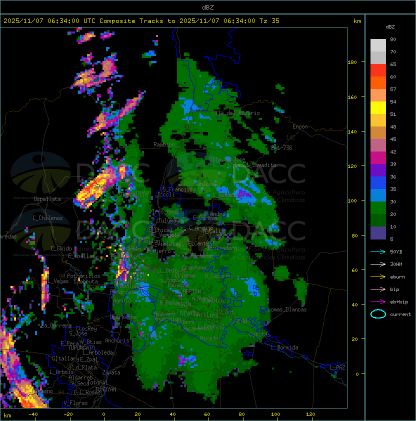416x421 pixels.
Task: Click the '30HM' legend label
Action: (396, 264)
